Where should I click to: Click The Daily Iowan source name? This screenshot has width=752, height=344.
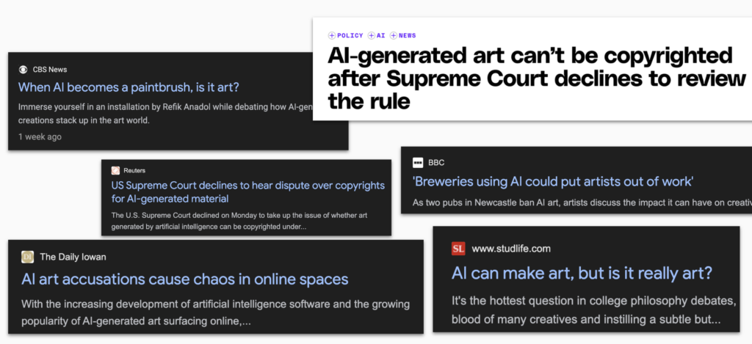(x=73, y=257)
